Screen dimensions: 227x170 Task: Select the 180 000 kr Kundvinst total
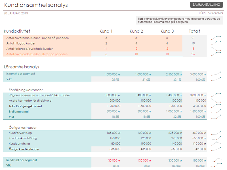click(199, 160)
